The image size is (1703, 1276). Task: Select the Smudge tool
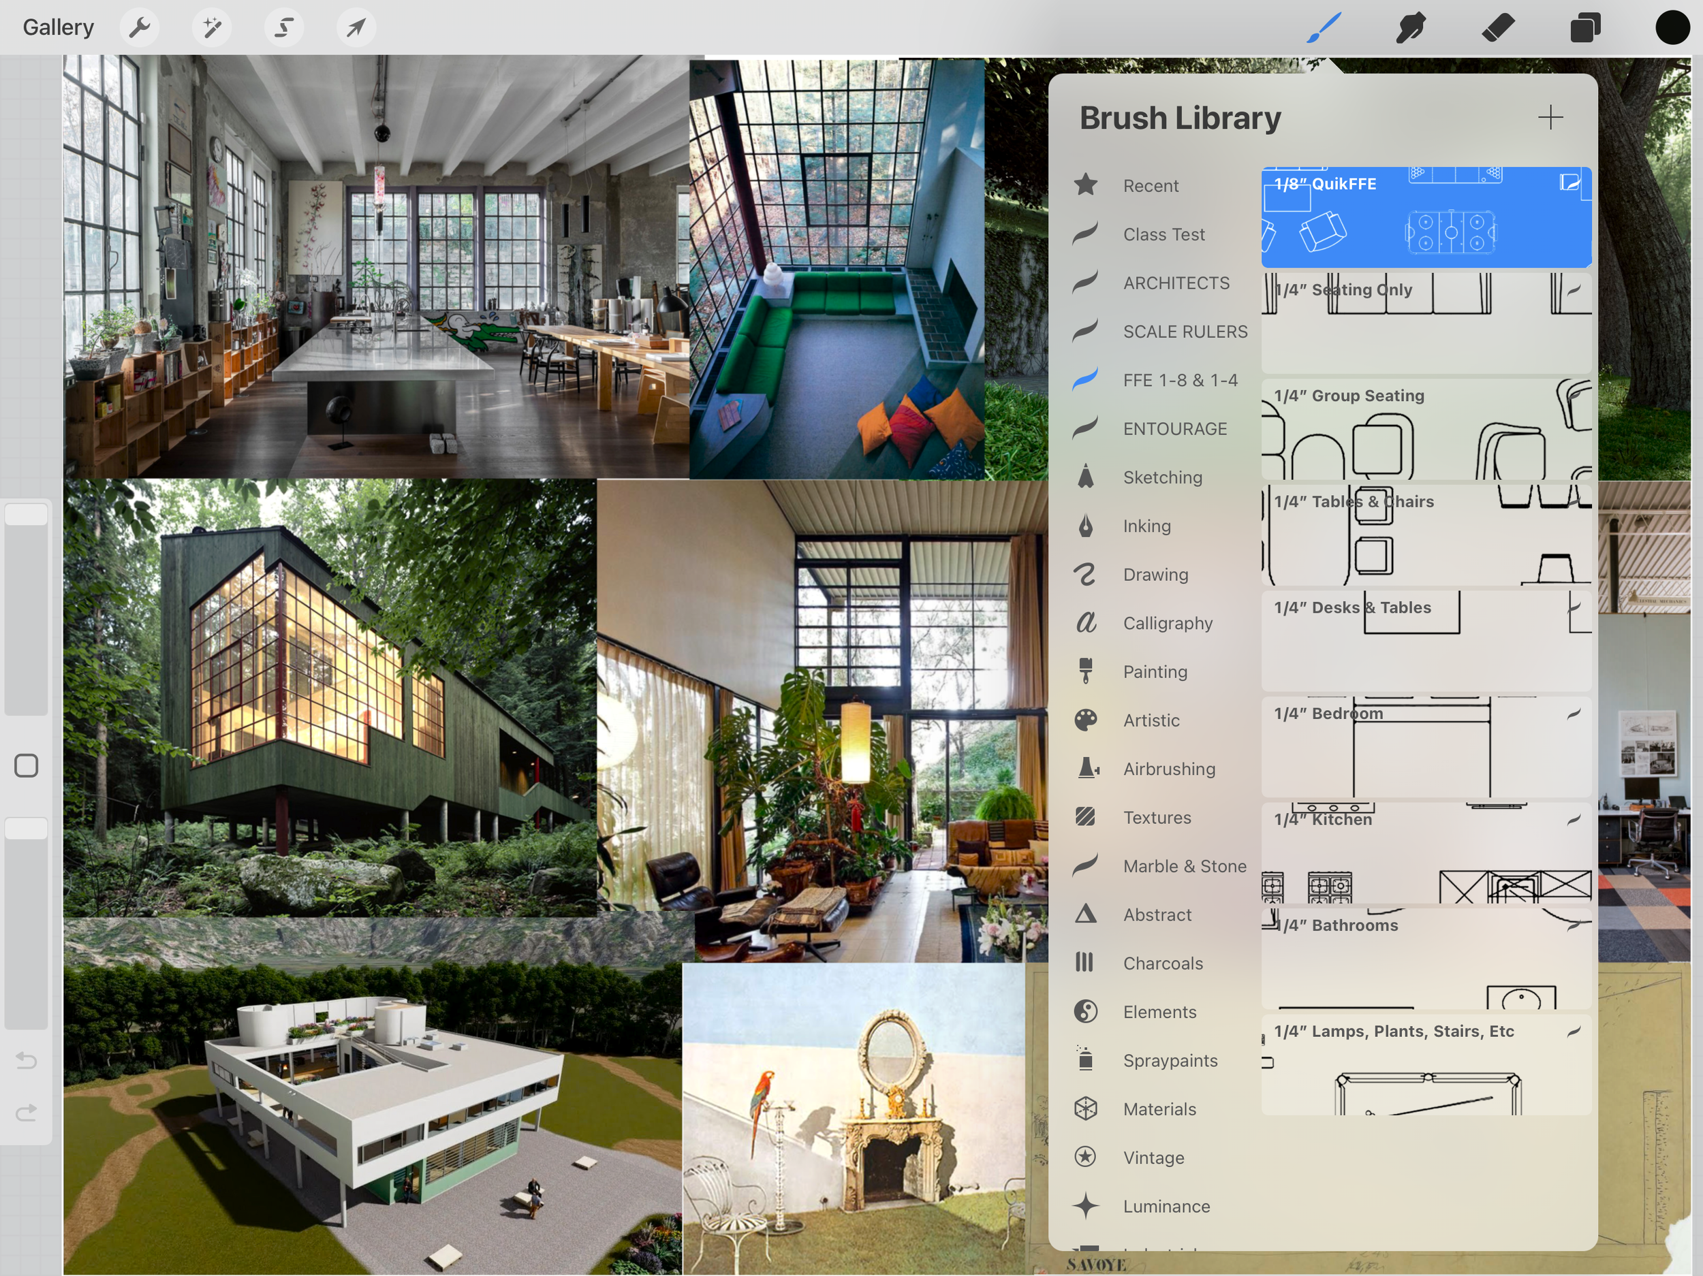pos(1411,28)
